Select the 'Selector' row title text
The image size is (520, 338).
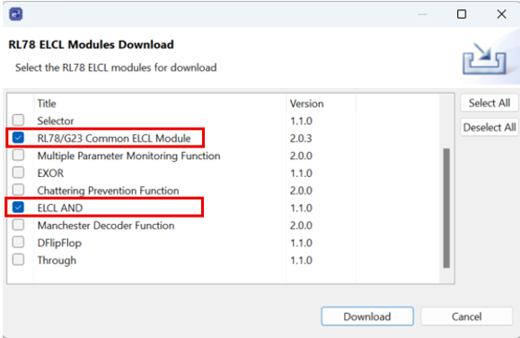[56, 120]
